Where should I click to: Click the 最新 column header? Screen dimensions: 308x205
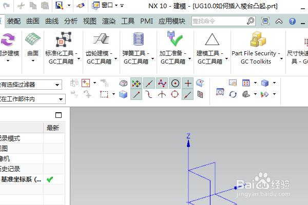[x=53, y=128]
